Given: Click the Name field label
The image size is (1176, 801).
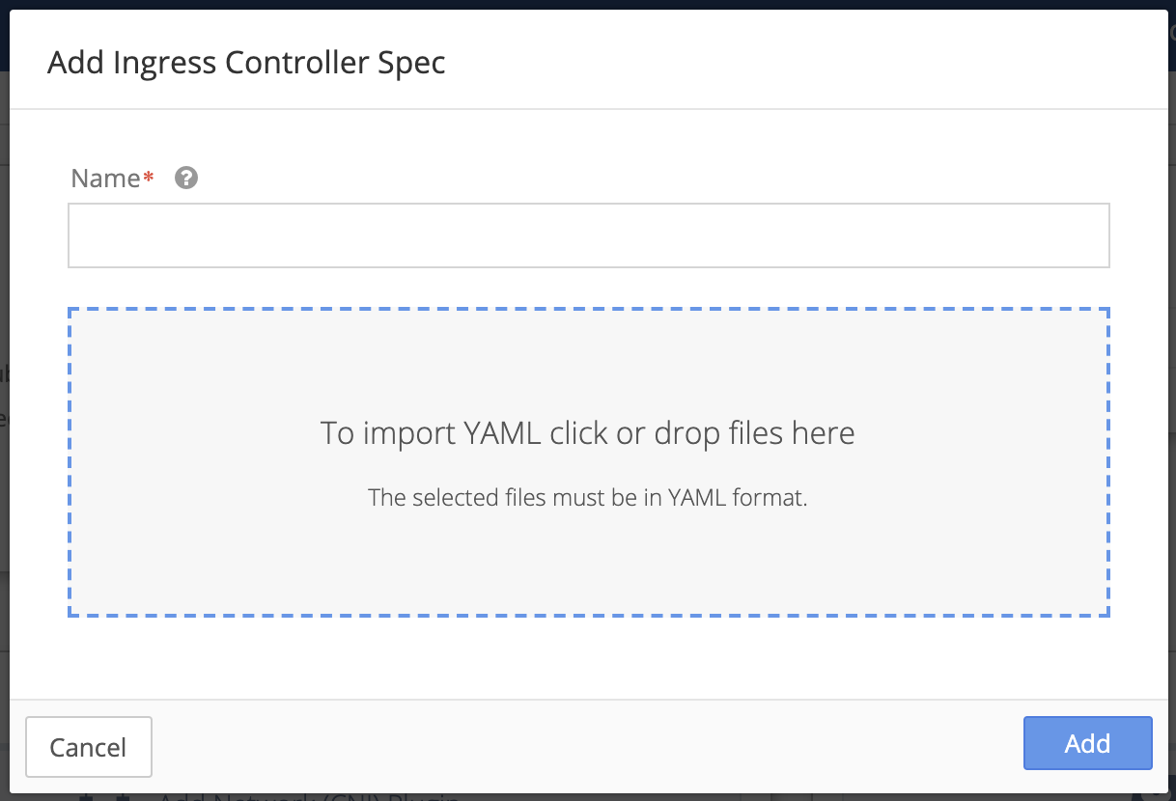Looking at the screenshot, I should coord(105,179).
